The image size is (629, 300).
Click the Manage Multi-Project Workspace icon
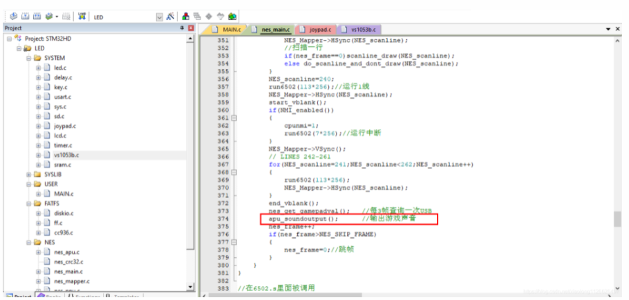(x=197, y=17)
